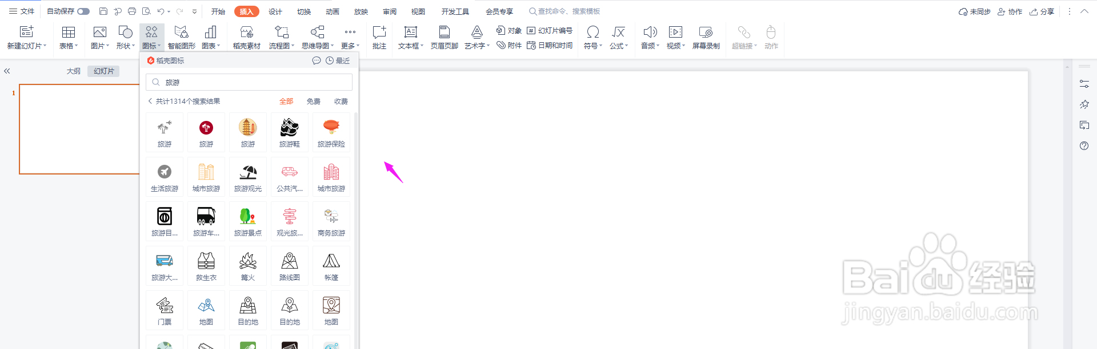Choose the 旅游鞋 sneaker icon

coord(290,132)
